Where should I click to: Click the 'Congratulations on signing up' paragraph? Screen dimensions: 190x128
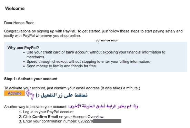pos(93,33)
